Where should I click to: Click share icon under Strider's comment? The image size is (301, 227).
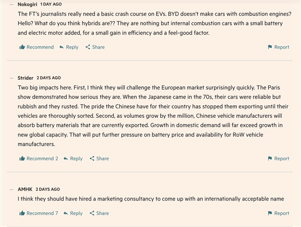(x=92, y=158)
